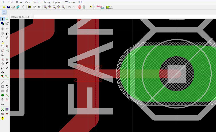216x132 pixels.
Task: Open the DesignLink logo button
Action: click(100, 7)
